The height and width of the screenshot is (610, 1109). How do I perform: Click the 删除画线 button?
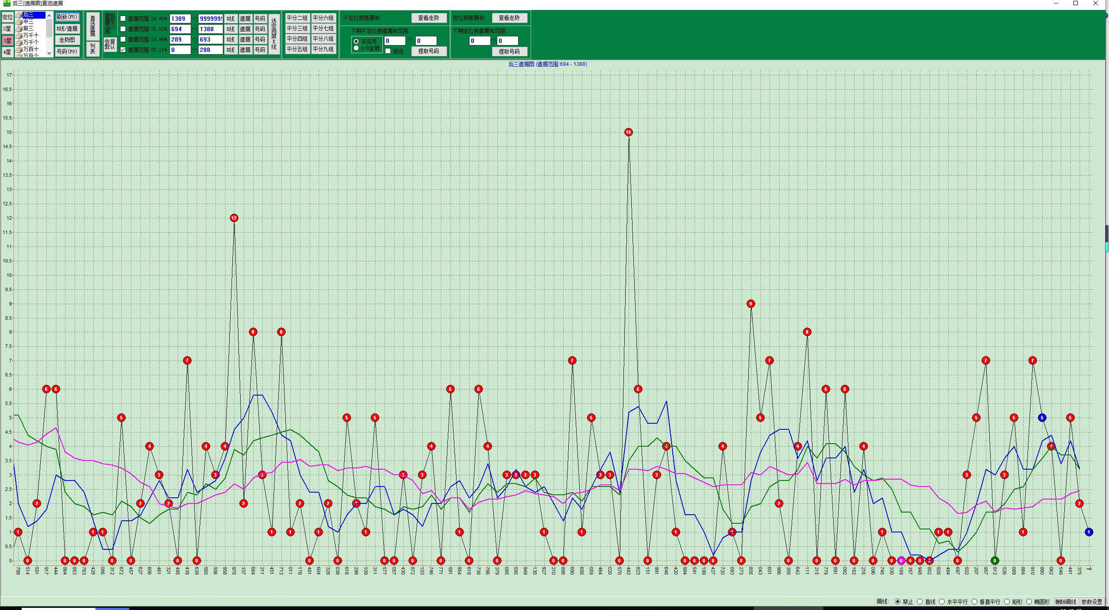tap(1066, 602)
